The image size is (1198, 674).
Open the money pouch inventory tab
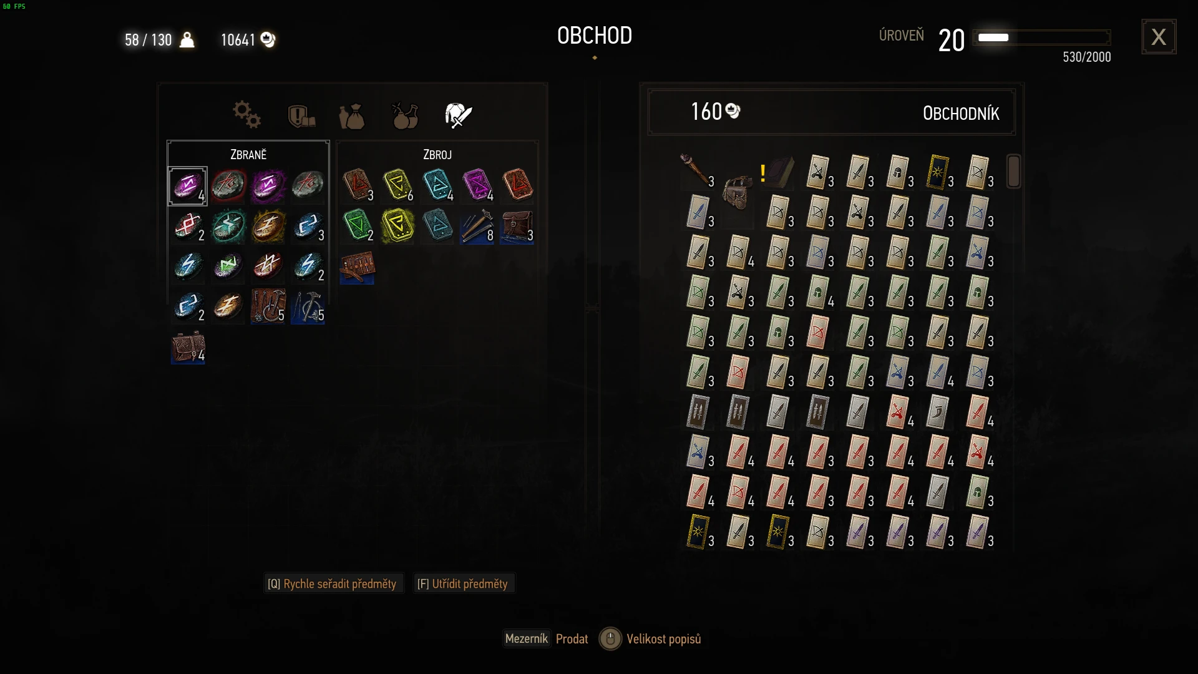tap(352, 116)
